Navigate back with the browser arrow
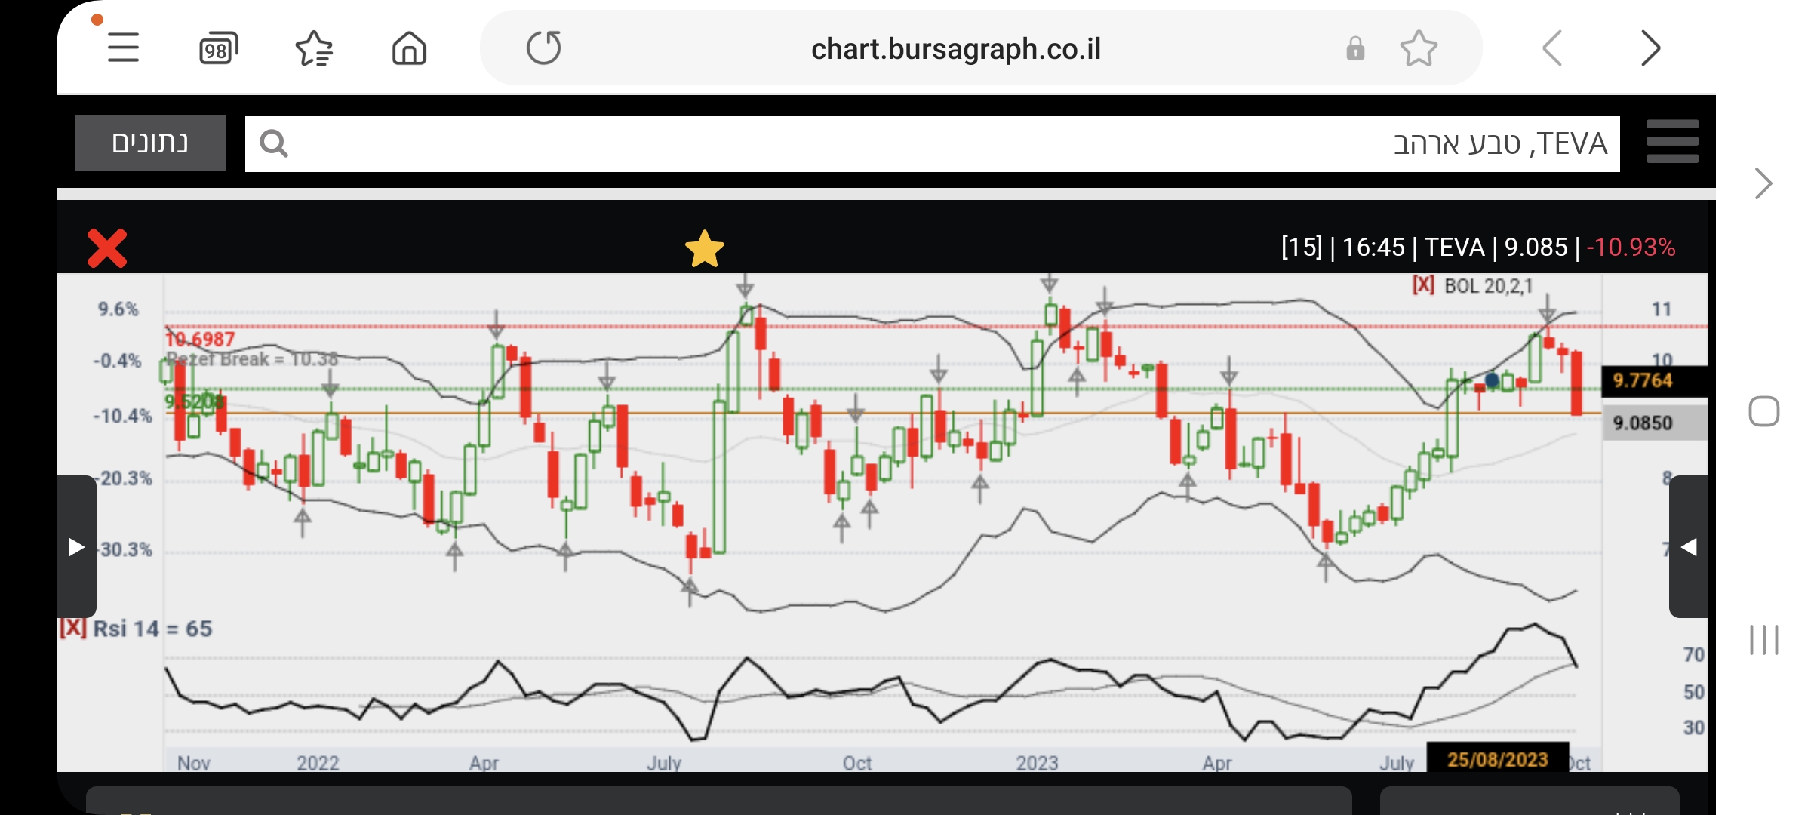This screenshot has width=1811, height=815. tap(1552, 49)
